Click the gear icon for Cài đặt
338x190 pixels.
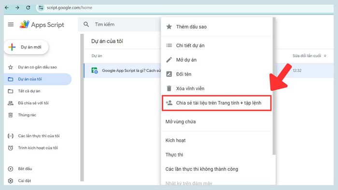tap(10, 181)
